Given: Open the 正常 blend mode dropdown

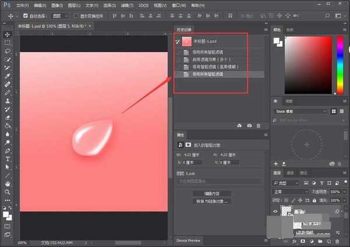Looking at the screenshot, I should point(290,192).
